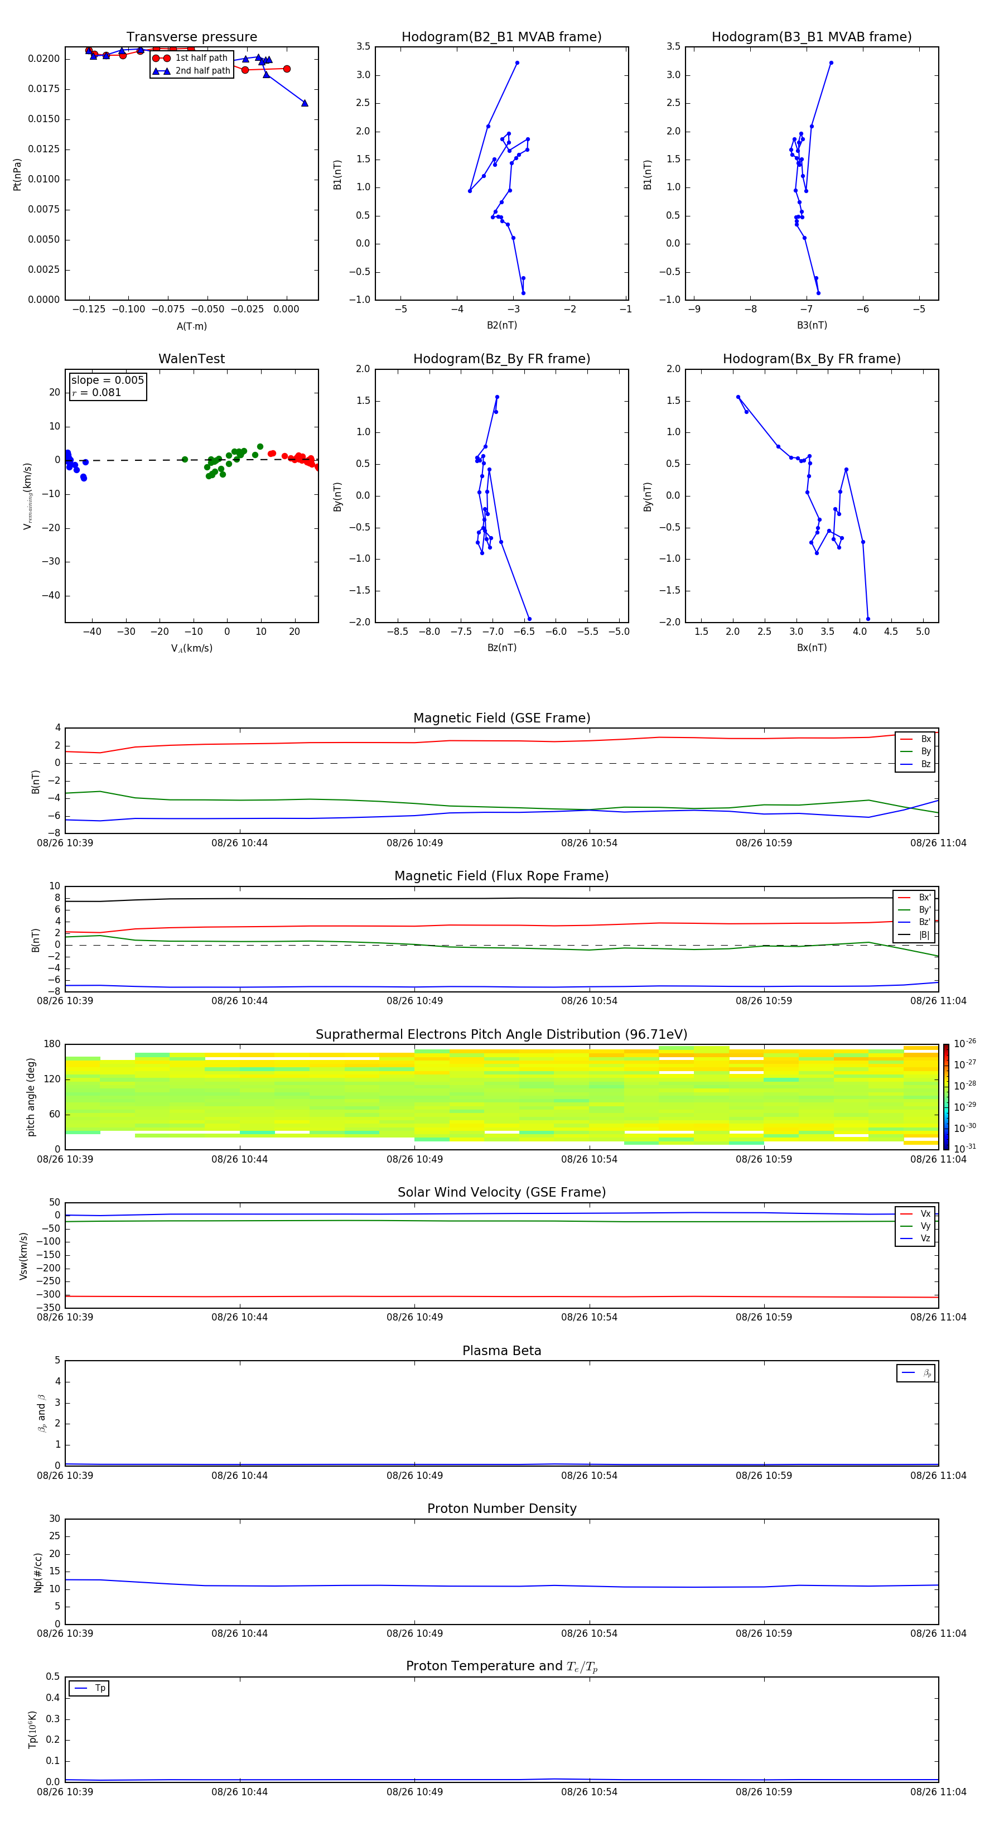Image resolution: width=1004 pixels, height=1841 pixels.
Task: Click the 'Magnetic Field (Flux Rope Frame)' title
Action: click(x=501, y=875)
